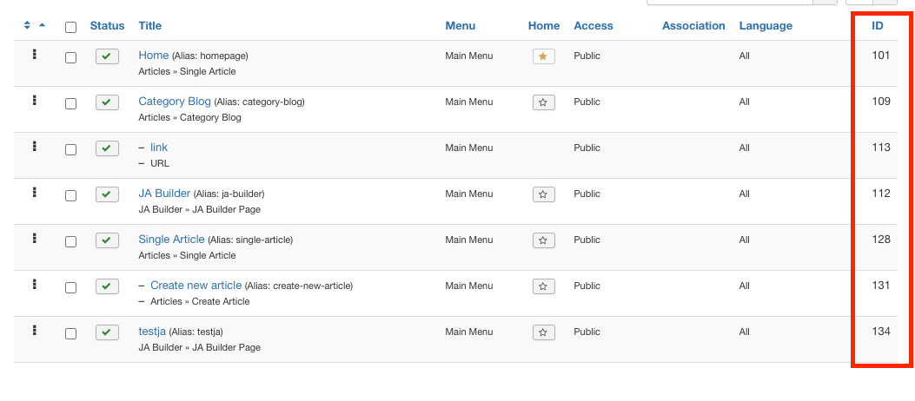
Task: Click the status check icon for link item
Action: [x=107, y=148]
